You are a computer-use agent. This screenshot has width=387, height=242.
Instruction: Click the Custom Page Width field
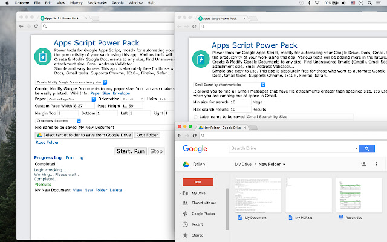(84, 106)
